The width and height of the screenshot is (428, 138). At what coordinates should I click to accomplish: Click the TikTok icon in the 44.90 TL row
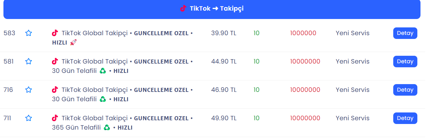(x=55, y=61)
